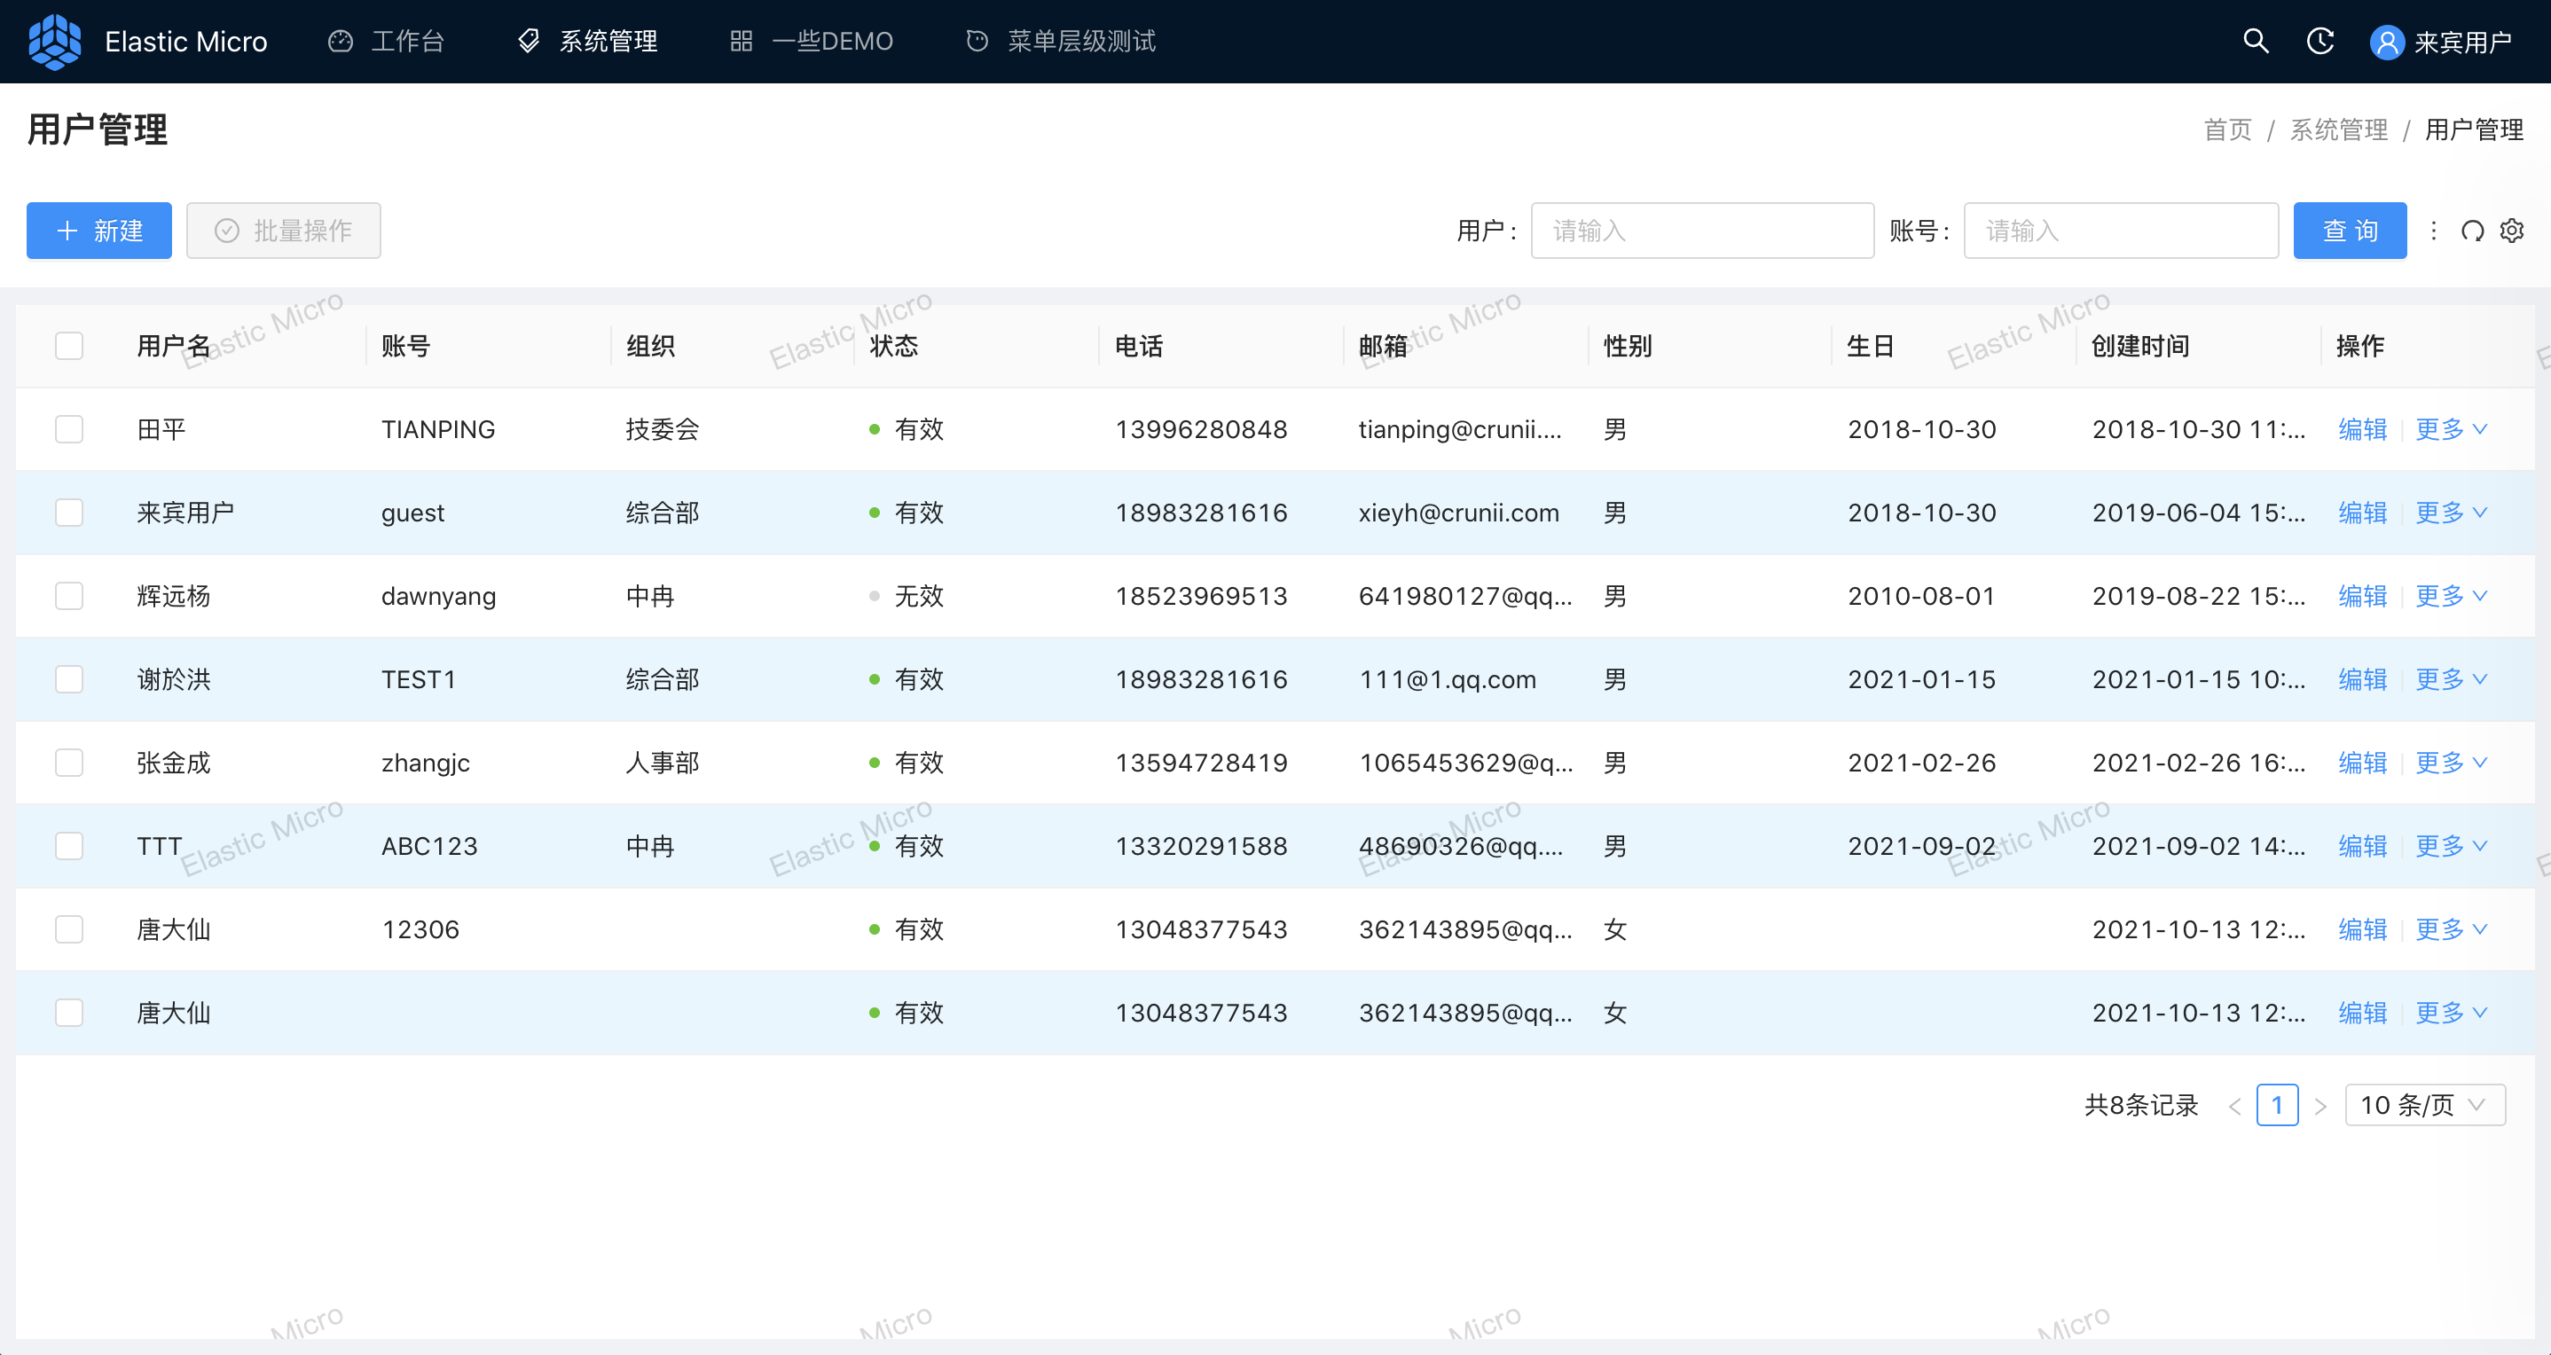Check the row checkbox for 田平
The width and height of the screenshot is (2551, 1355).
click(69, 428)
